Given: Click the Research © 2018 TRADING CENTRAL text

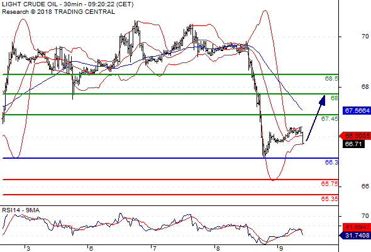Looking at the screenshot, I should pos(58,12).
